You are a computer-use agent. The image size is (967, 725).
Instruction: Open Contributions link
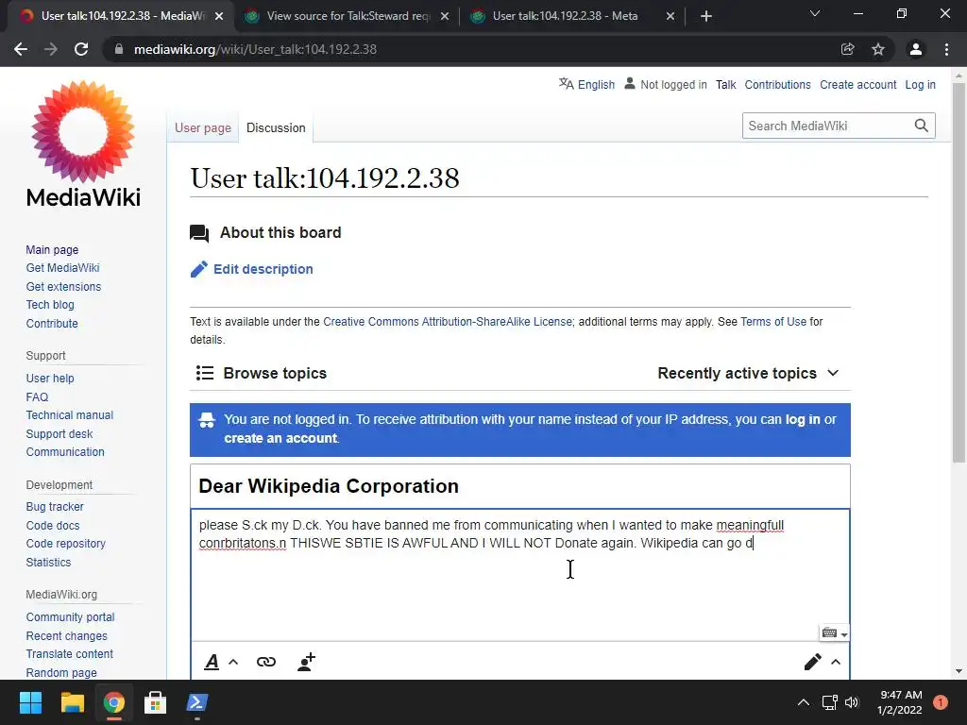[x=778, y=84]
